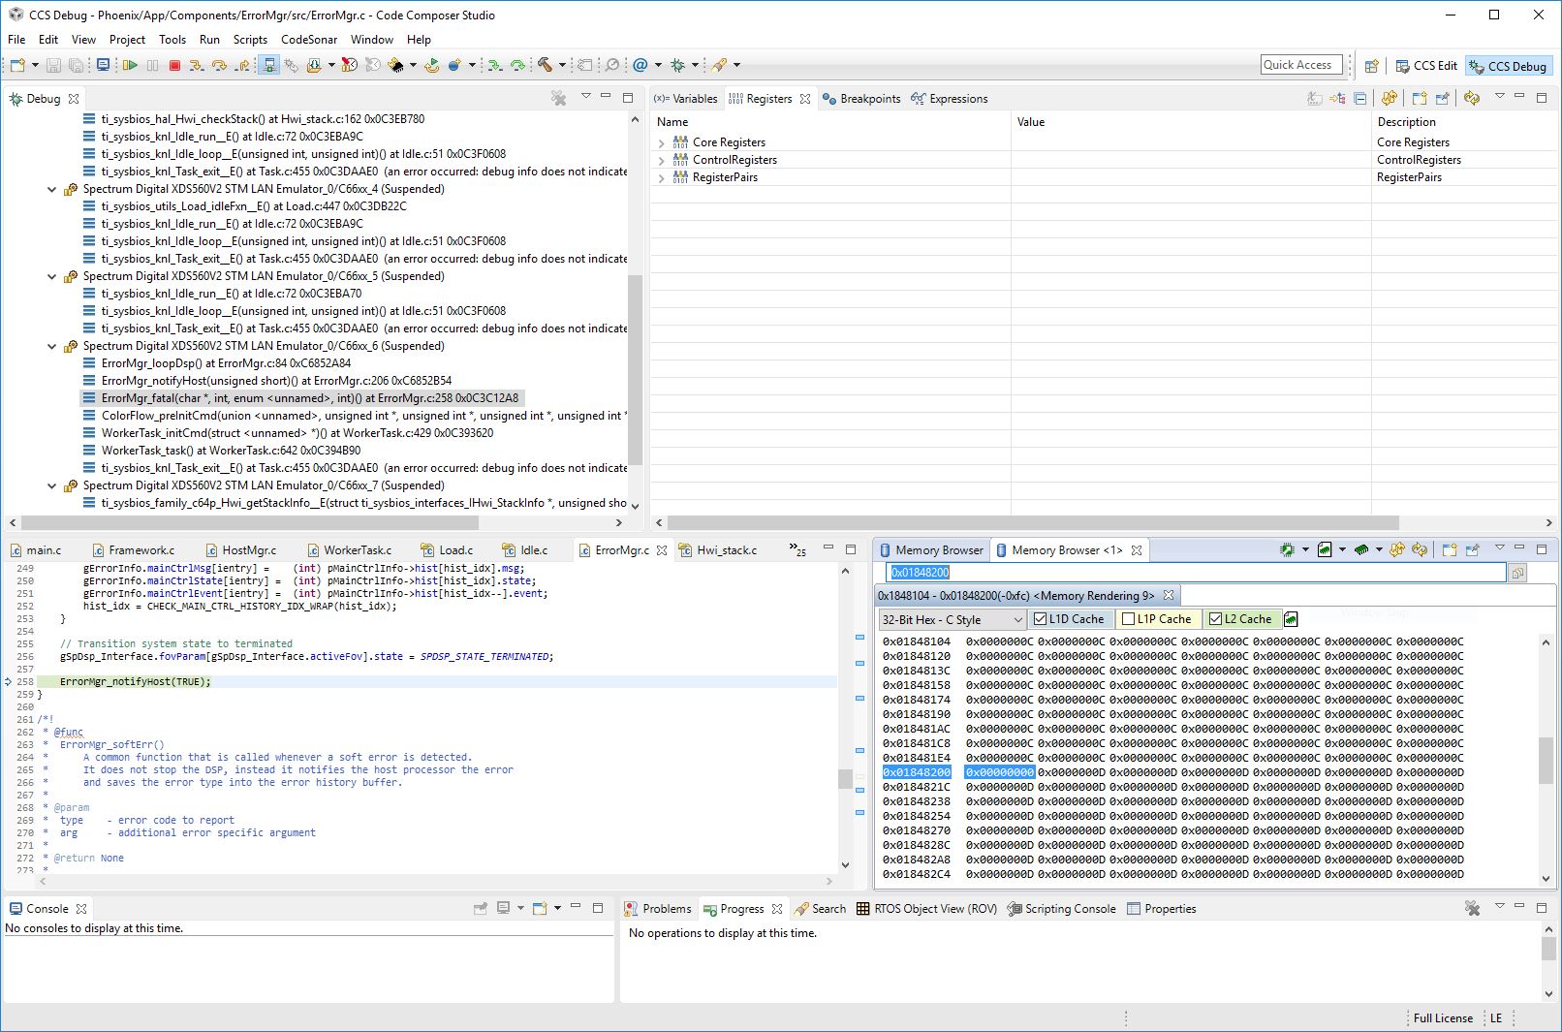Switch to CCS Edit perspective
Image resolution: width=1562 pixels, height=1032 pixels.
click(1425, 66)
